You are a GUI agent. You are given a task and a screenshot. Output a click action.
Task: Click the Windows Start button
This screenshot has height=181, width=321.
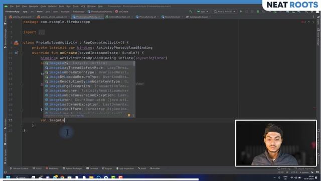pos(8,177)
